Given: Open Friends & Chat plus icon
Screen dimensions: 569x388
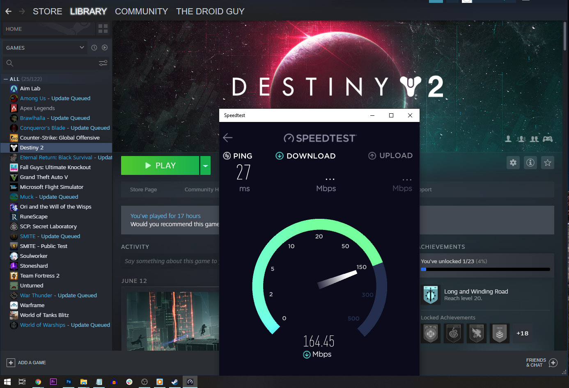Looking at the screenshot, I should click(553, 363).
